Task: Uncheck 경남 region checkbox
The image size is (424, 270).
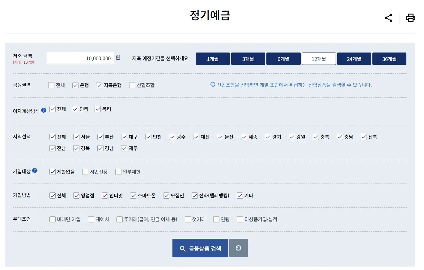Action: (x=100, y=148)
